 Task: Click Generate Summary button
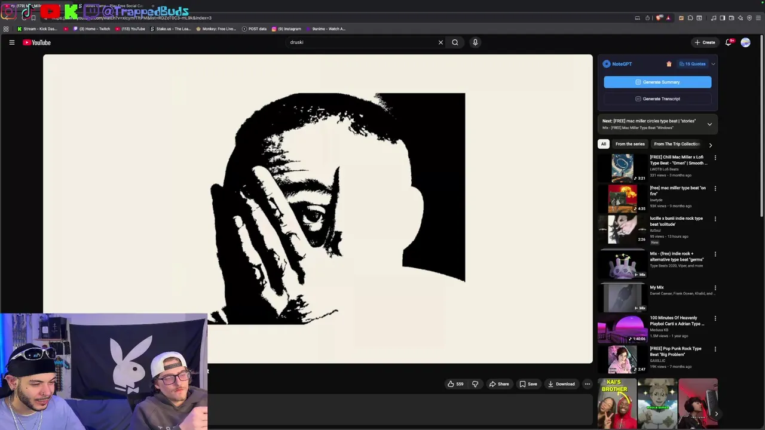point(657,82)
